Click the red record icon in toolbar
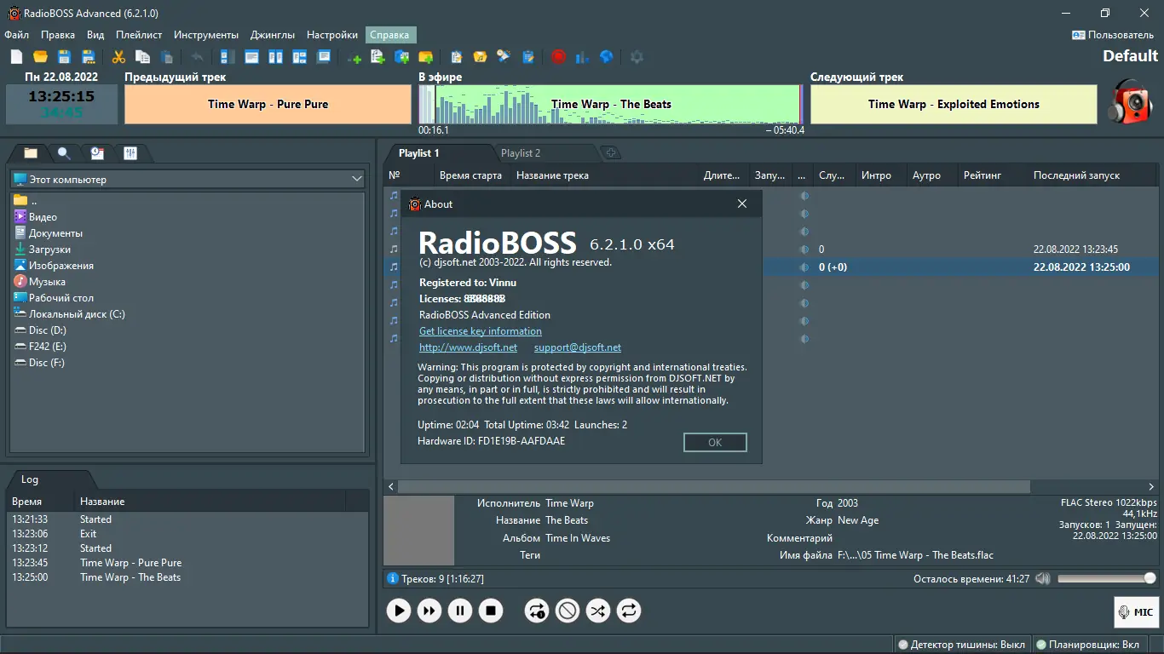 click(x=558, y=57)
